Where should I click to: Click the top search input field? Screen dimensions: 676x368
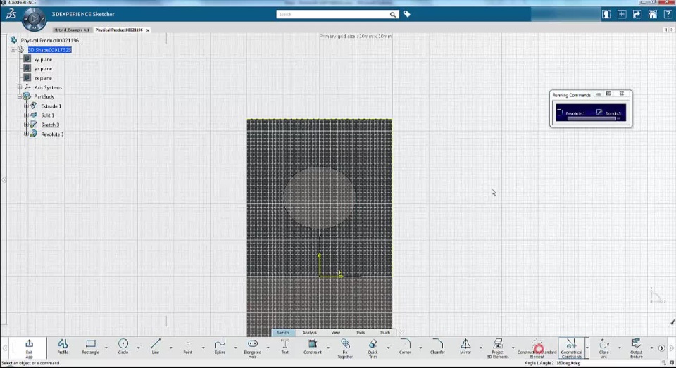point(333,14)
